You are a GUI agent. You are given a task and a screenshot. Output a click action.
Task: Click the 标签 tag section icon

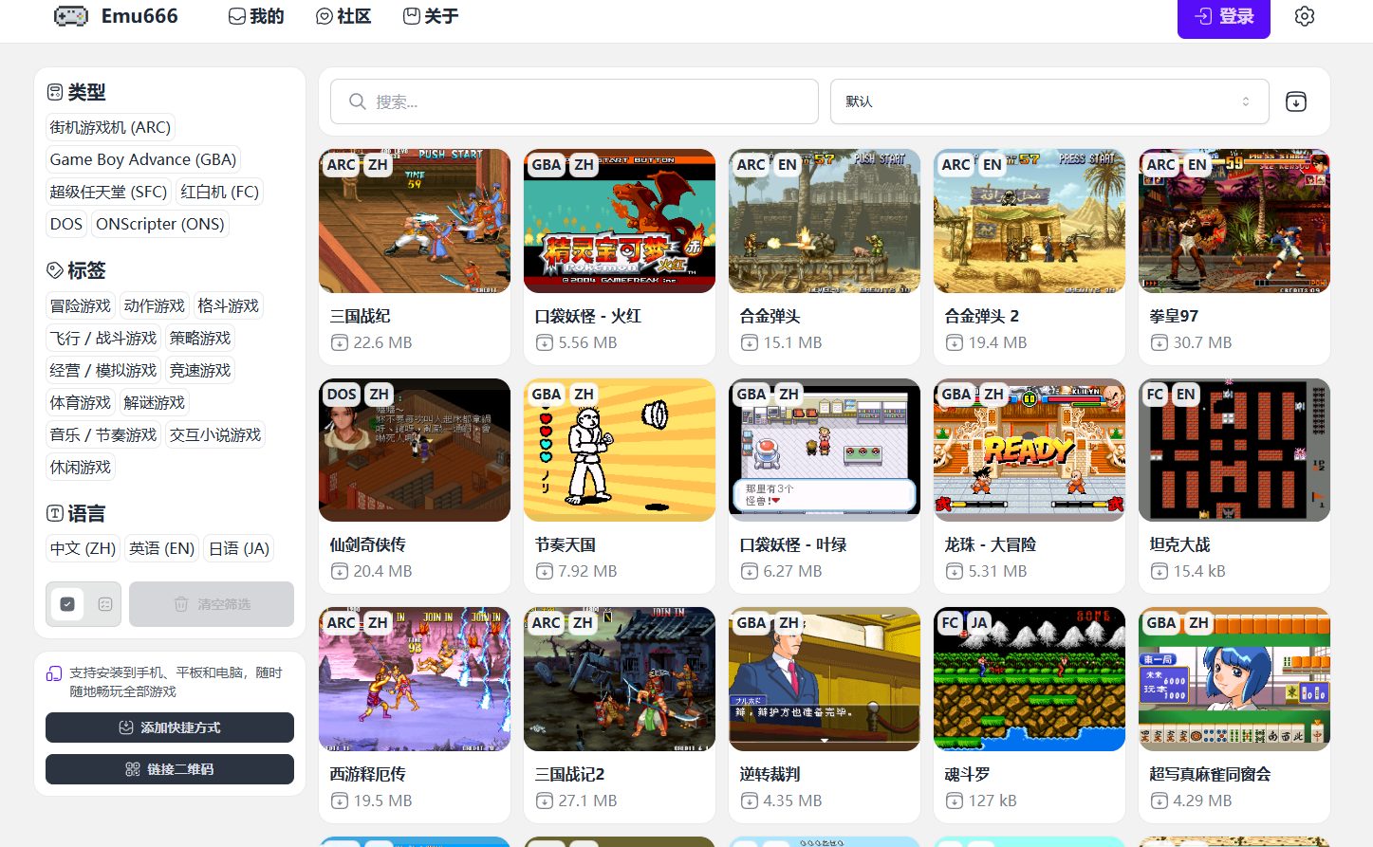pyautogui.click(x=55, y=270)
